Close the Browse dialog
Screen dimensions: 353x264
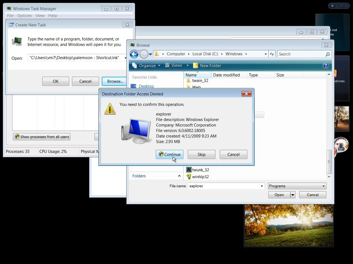[326, 45]
